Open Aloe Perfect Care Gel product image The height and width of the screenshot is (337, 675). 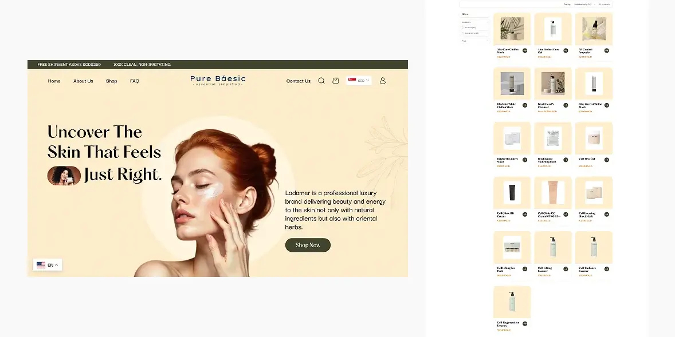tap(553, 29)
